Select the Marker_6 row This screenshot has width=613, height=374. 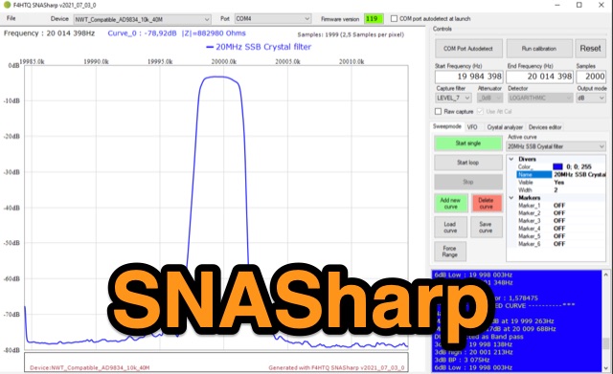(x=560, y=244)
